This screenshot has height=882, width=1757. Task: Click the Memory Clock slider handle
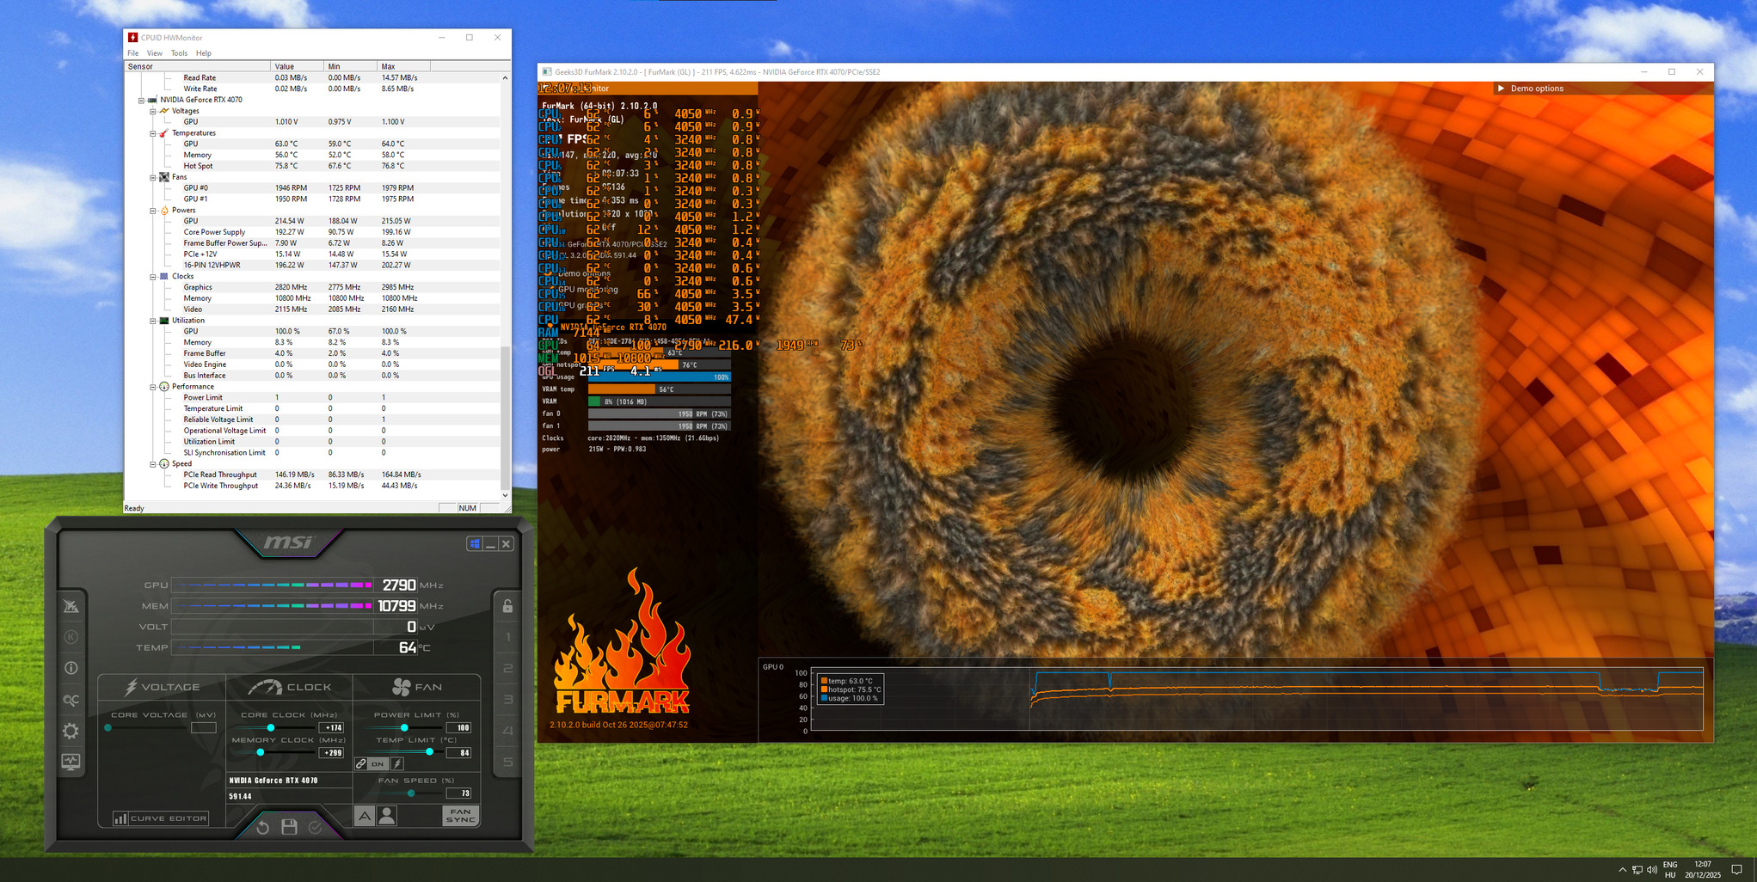[x=261, y=752]
